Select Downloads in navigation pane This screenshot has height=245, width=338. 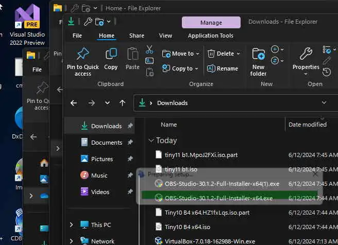[x=100, y=126]
